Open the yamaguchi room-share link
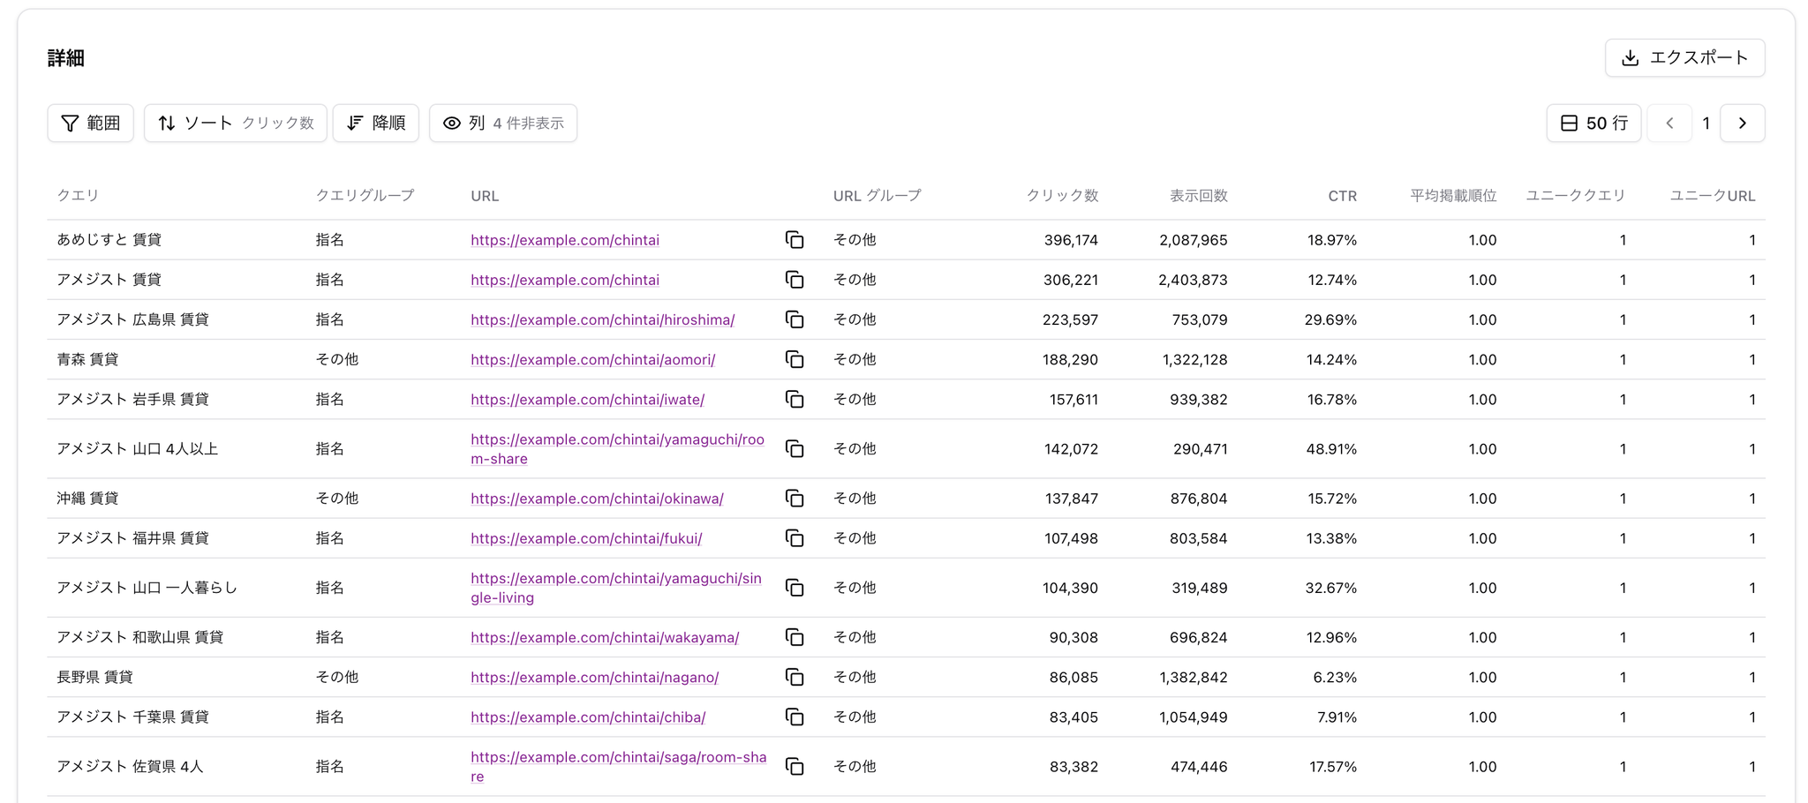 click(x=618, y=449)
